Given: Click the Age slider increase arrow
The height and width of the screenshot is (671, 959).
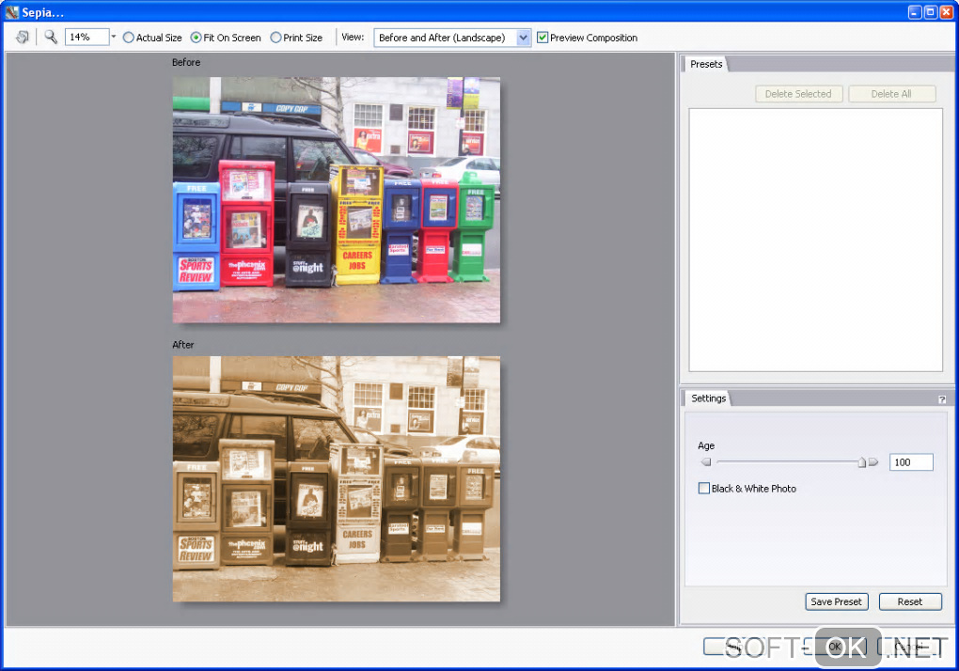Looking at the screenshot, I should pyautogui.click(x=873, y=462).
